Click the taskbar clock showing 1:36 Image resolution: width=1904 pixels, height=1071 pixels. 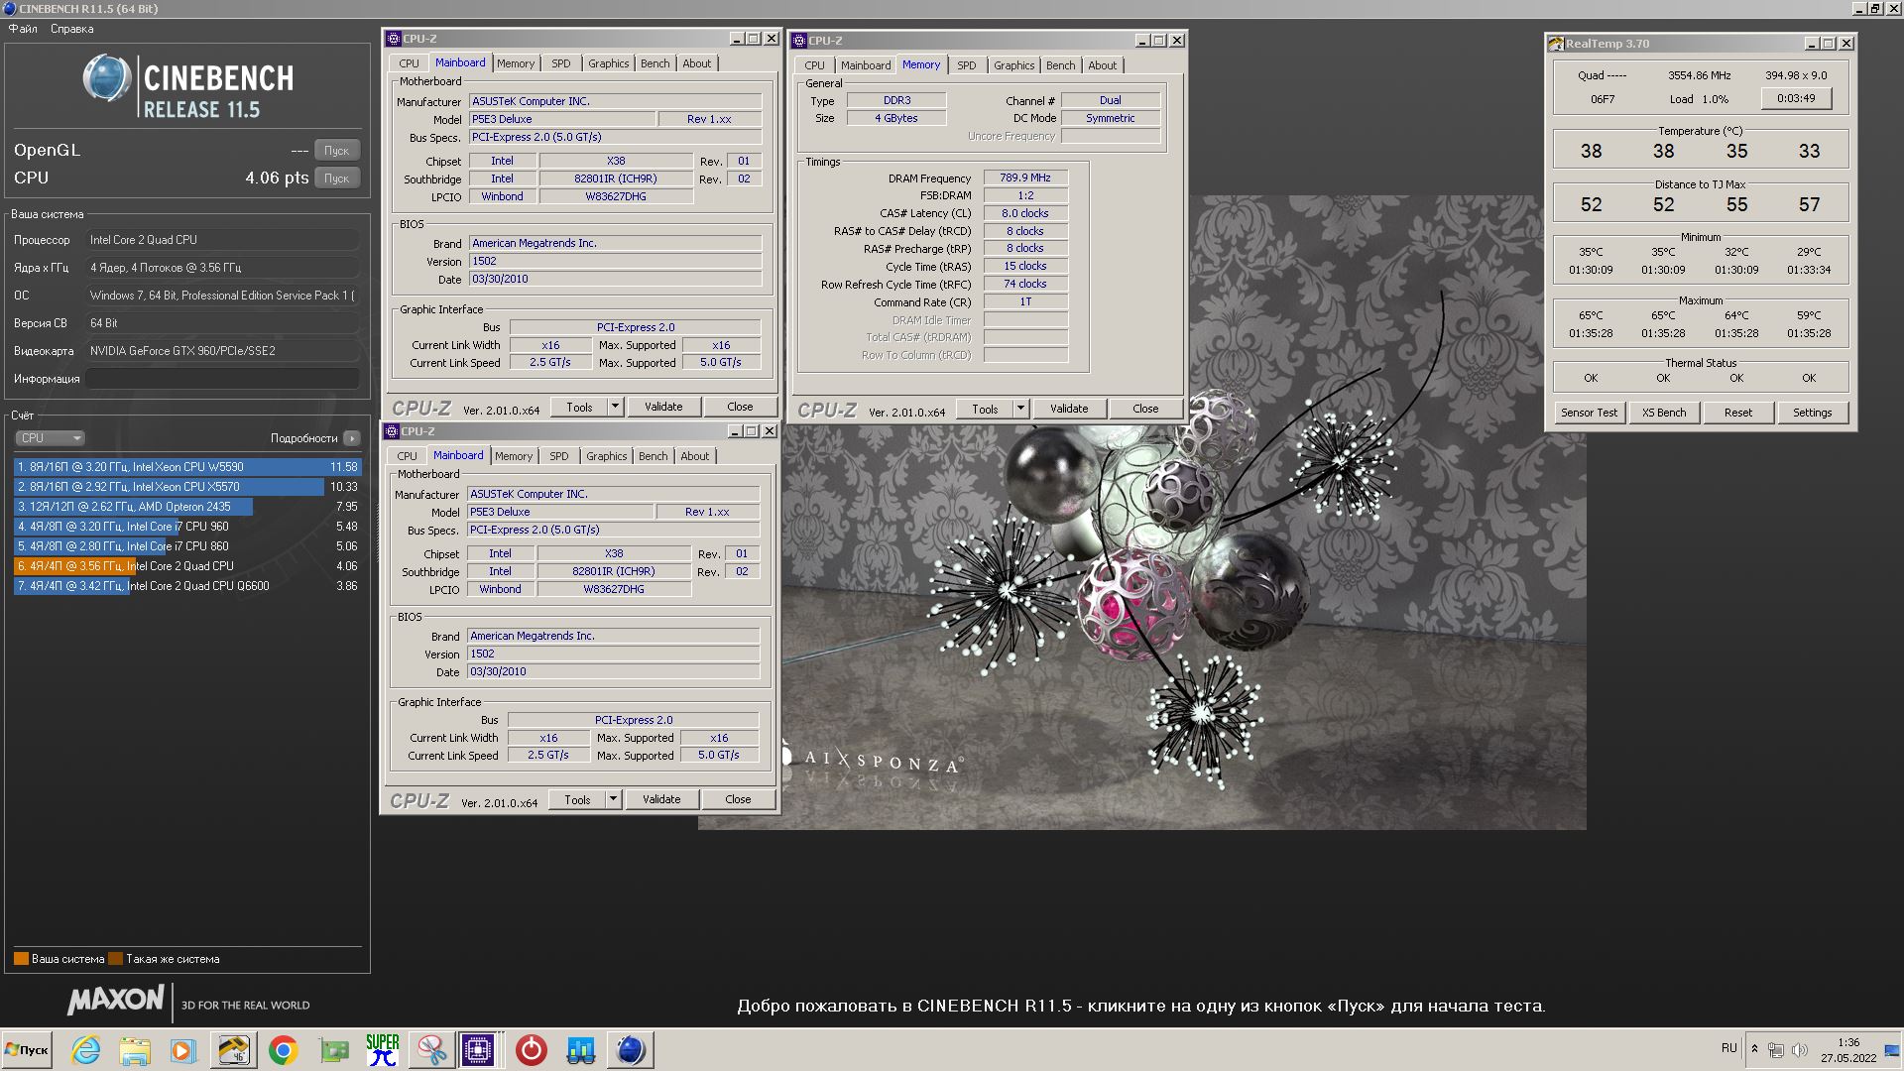(x=1847, y=1050)
